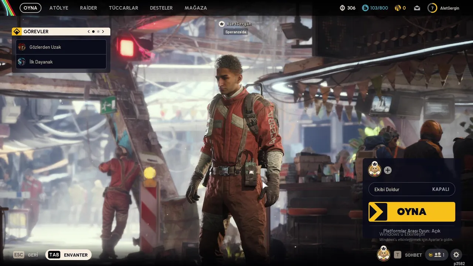
Task: Click the level 7 badge
Action: click(432, 8)
